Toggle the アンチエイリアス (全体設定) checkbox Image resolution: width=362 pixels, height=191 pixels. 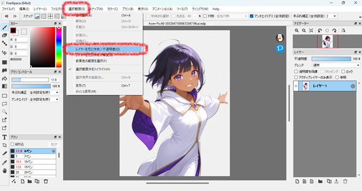252,16
